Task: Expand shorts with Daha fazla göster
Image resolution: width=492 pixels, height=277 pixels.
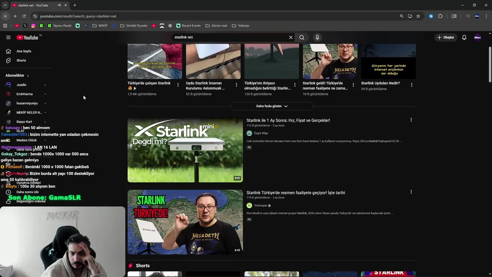Action: click(272, 106)
